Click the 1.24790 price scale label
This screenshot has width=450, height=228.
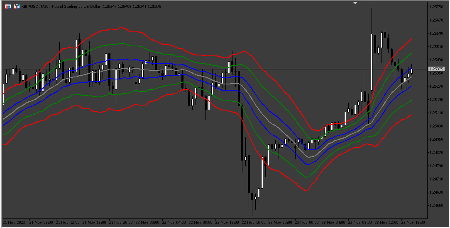coord(436,166)
